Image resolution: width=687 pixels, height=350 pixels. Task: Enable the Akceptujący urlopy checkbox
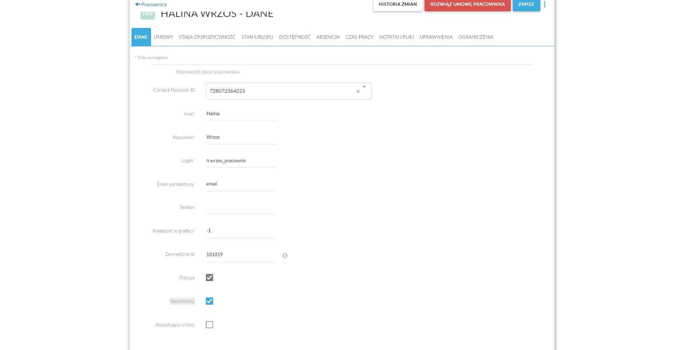pyautogui.click(x=210, y=325)
